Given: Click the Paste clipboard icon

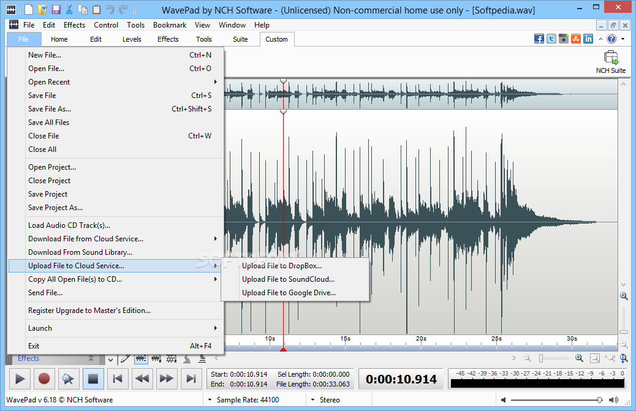Looking at the screenshot, I should point(96,9).
